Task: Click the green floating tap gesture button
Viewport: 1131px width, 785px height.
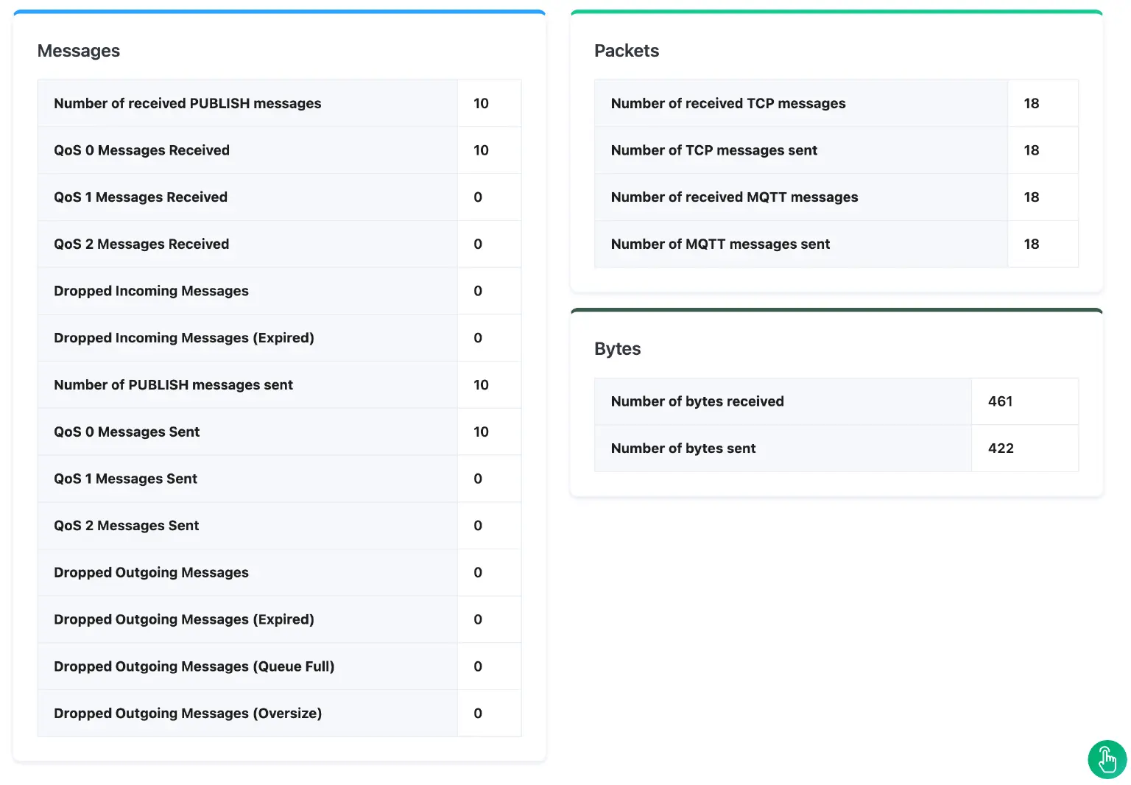Action: tap(1107, 759)
